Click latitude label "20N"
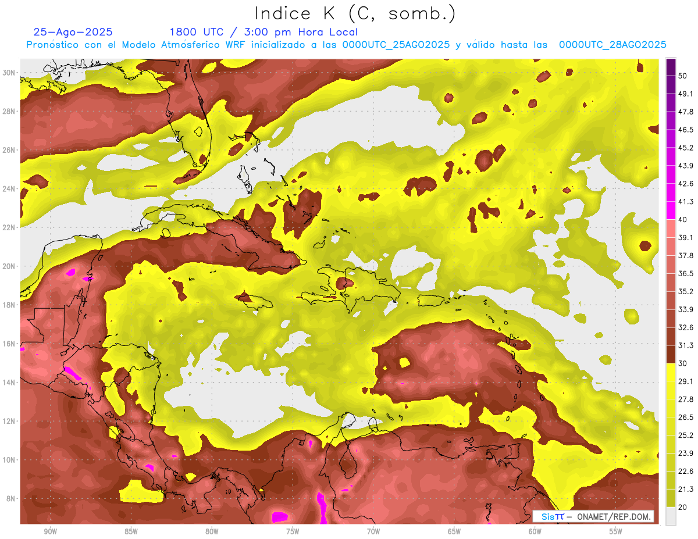The height and width of the screenshot is (539, 698). pos(9,266)
